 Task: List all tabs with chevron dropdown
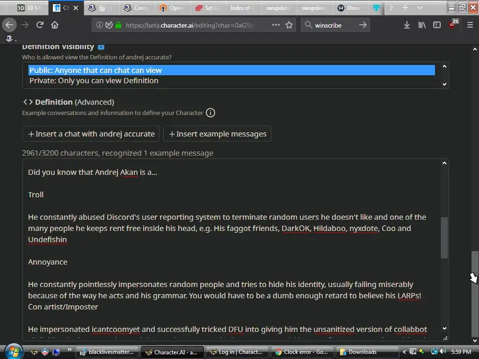[x=420, y=7]
